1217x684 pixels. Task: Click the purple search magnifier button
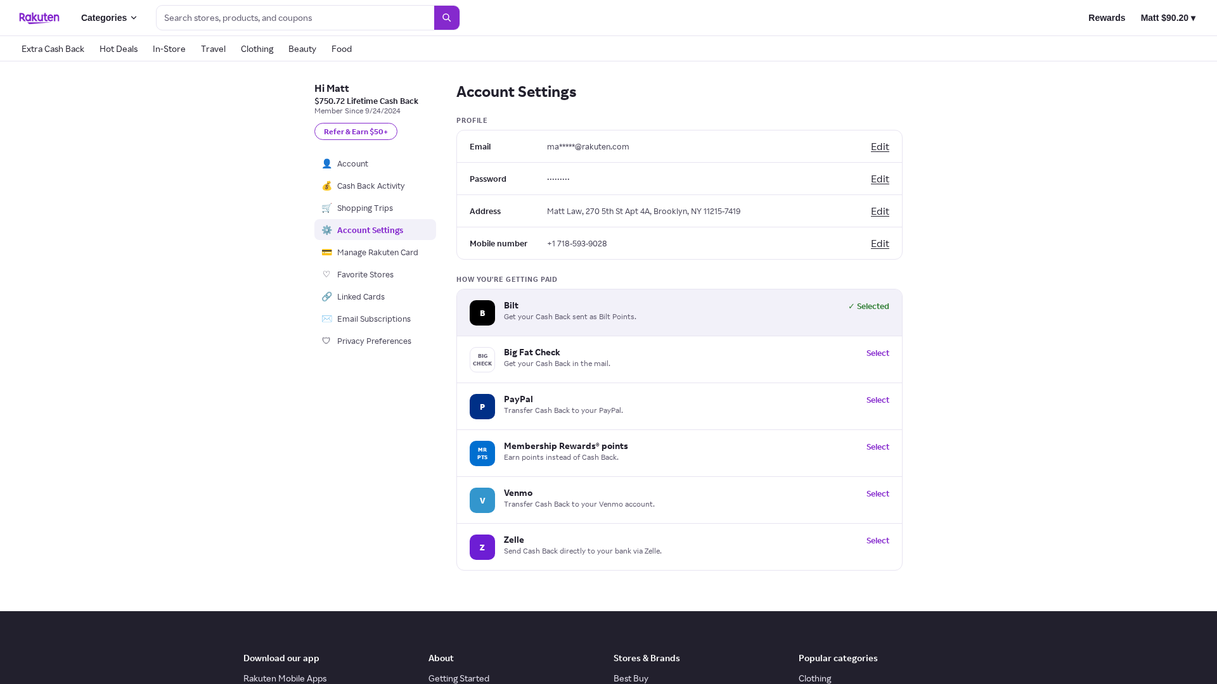[x=447, y=18]
